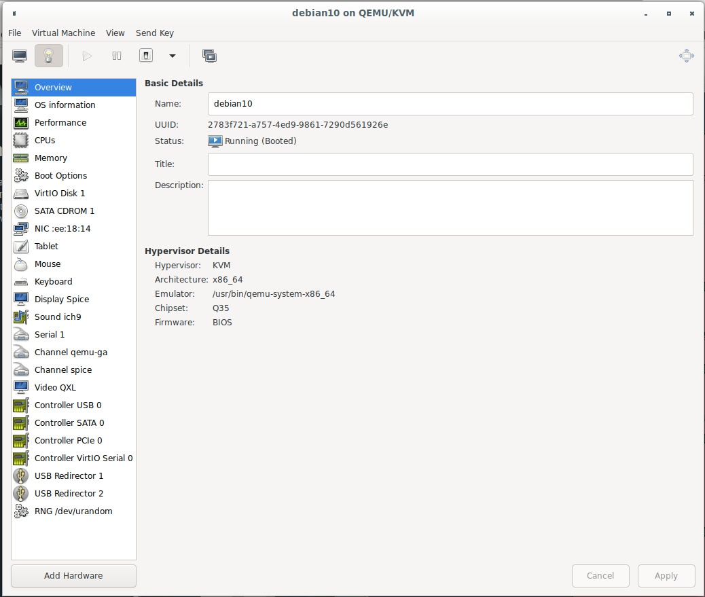
Task: Open the Performance graph icon
Action: click(21, 122)
